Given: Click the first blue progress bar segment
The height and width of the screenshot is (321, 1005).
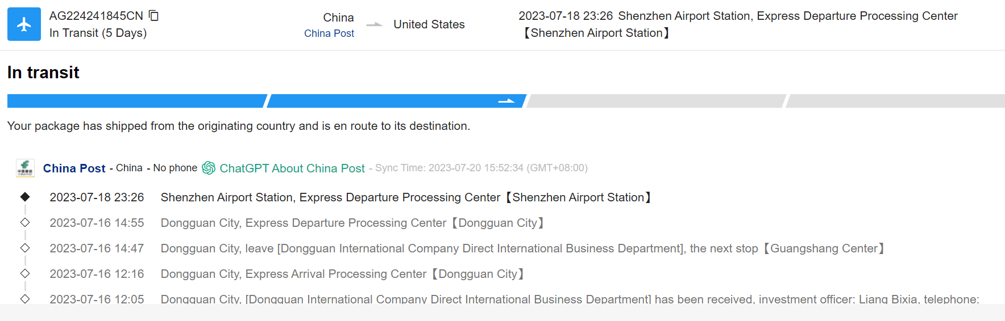Looking at the screenshot, I should (136, 101).
